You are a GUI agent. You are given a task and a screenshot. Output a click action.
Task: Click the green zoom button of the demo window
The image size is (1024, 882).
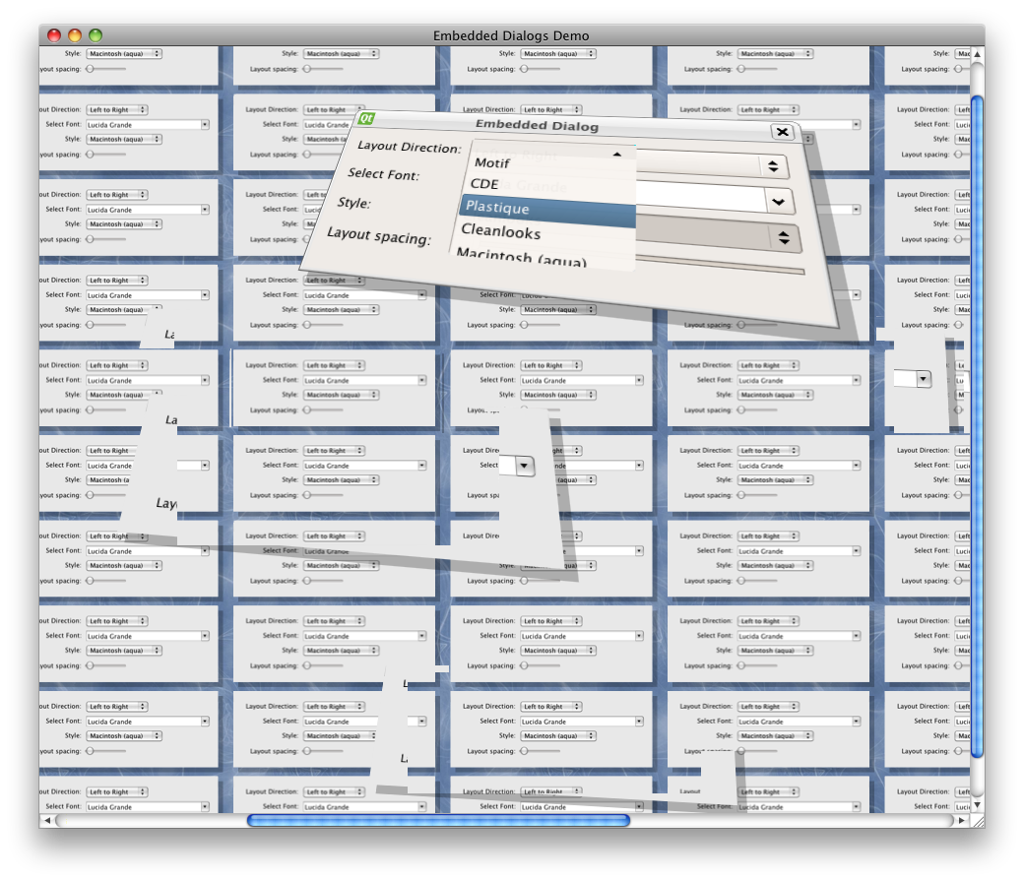point(96,35)
